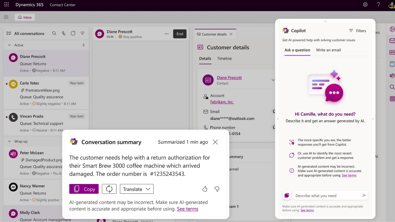The height and width of the screenshot is (222, 395).
Task: Give thumbs down to the summary
Action: click(x=217, y=189)
